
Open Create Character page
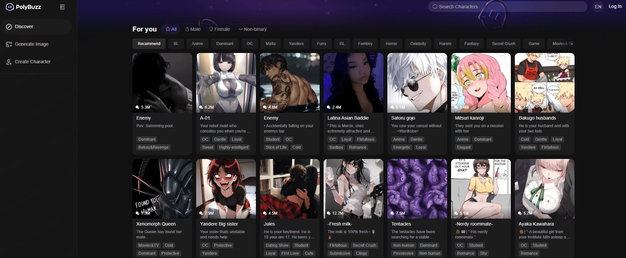[x=36, y=62]
